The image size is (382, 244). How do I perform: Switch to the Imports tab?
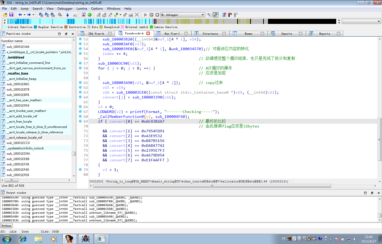(287, 34)
